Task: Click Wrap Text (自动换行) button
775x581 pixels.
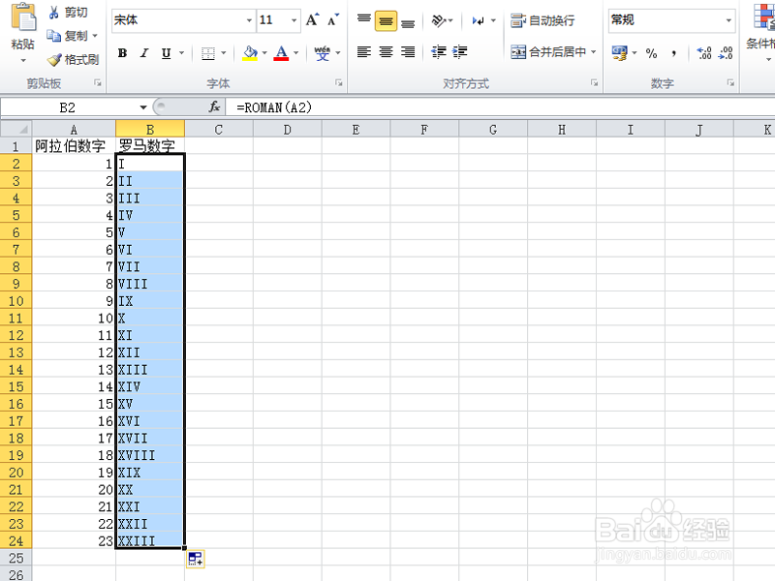Action: [542, 20]
